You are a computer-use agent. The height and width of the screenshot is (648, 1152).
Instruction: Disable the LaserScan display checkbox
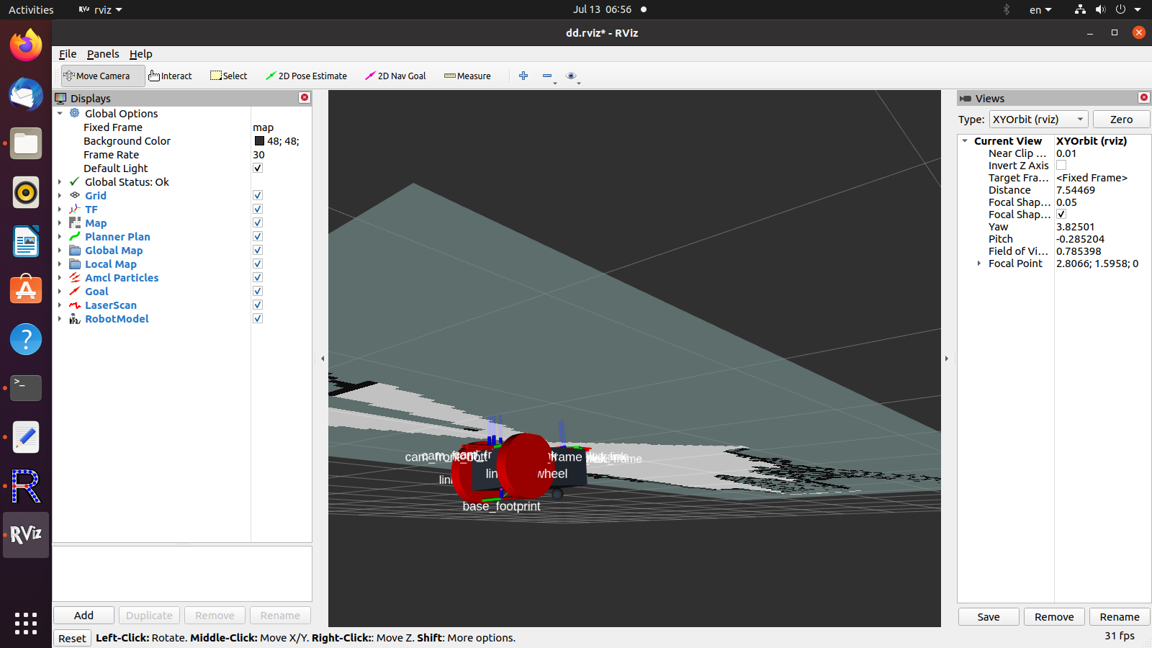[x=258, y=305]
